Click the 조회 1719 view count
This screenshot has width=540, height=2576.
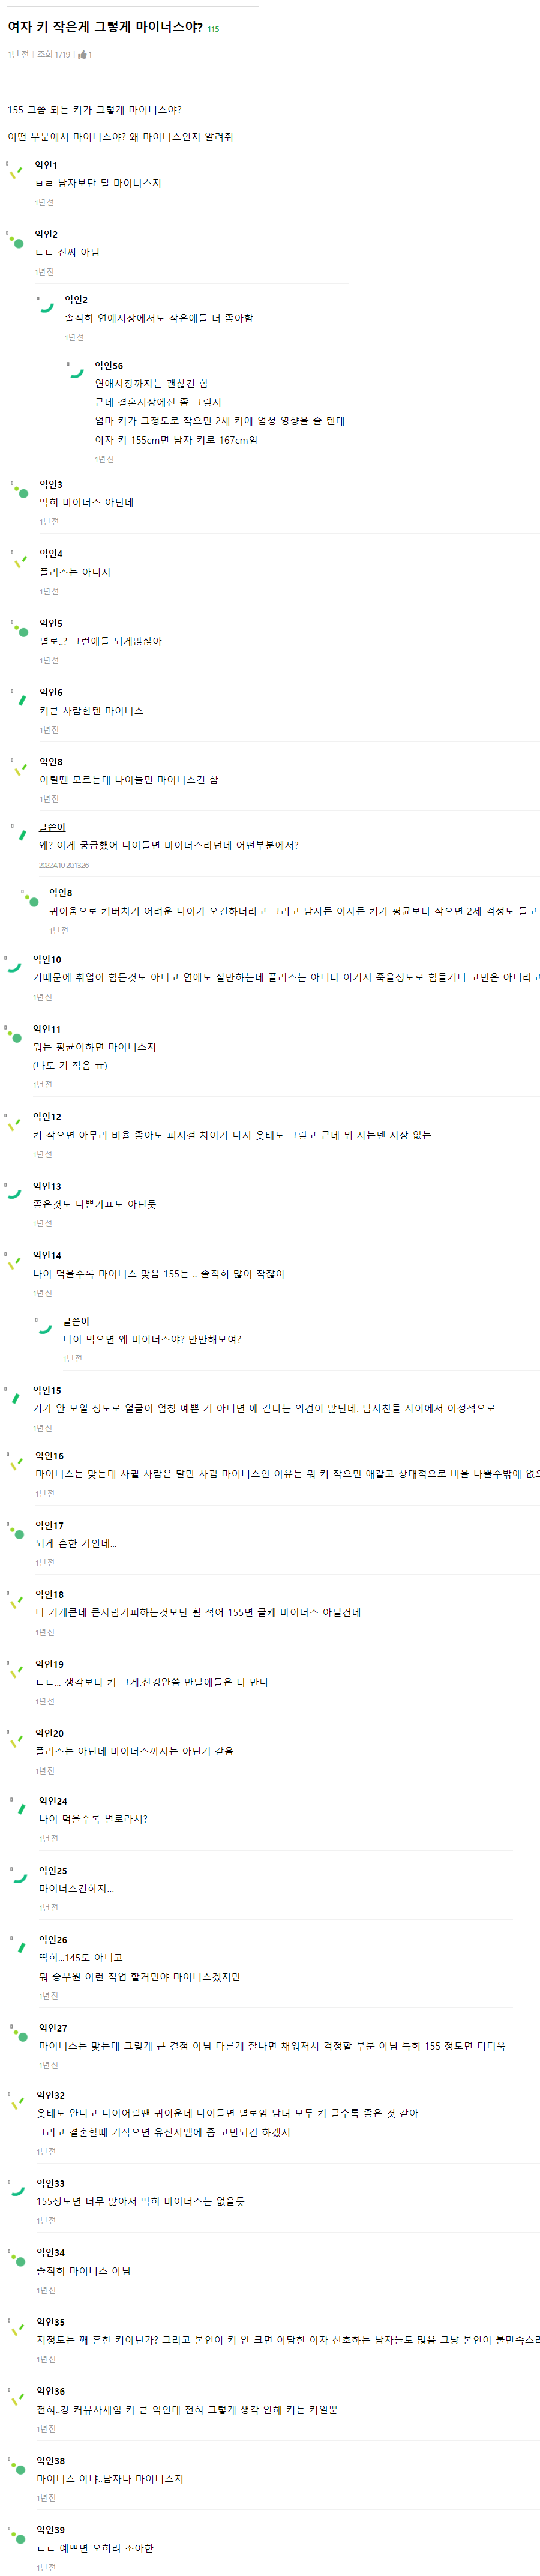point(54,55)
